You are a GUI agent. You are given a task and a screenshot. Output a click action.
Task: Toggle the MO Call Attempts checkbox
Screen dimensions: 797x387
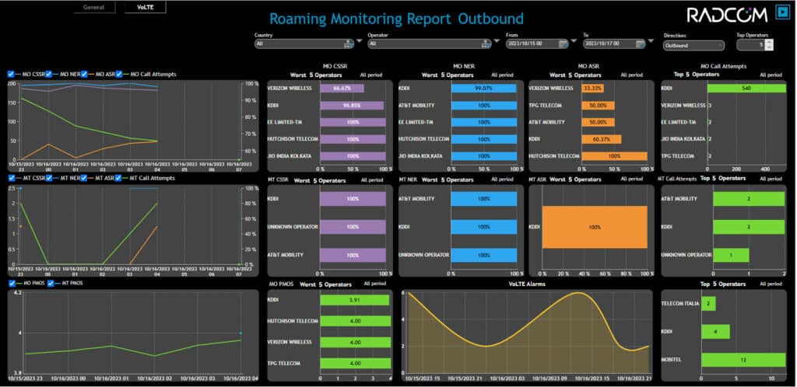coord(119,74)
